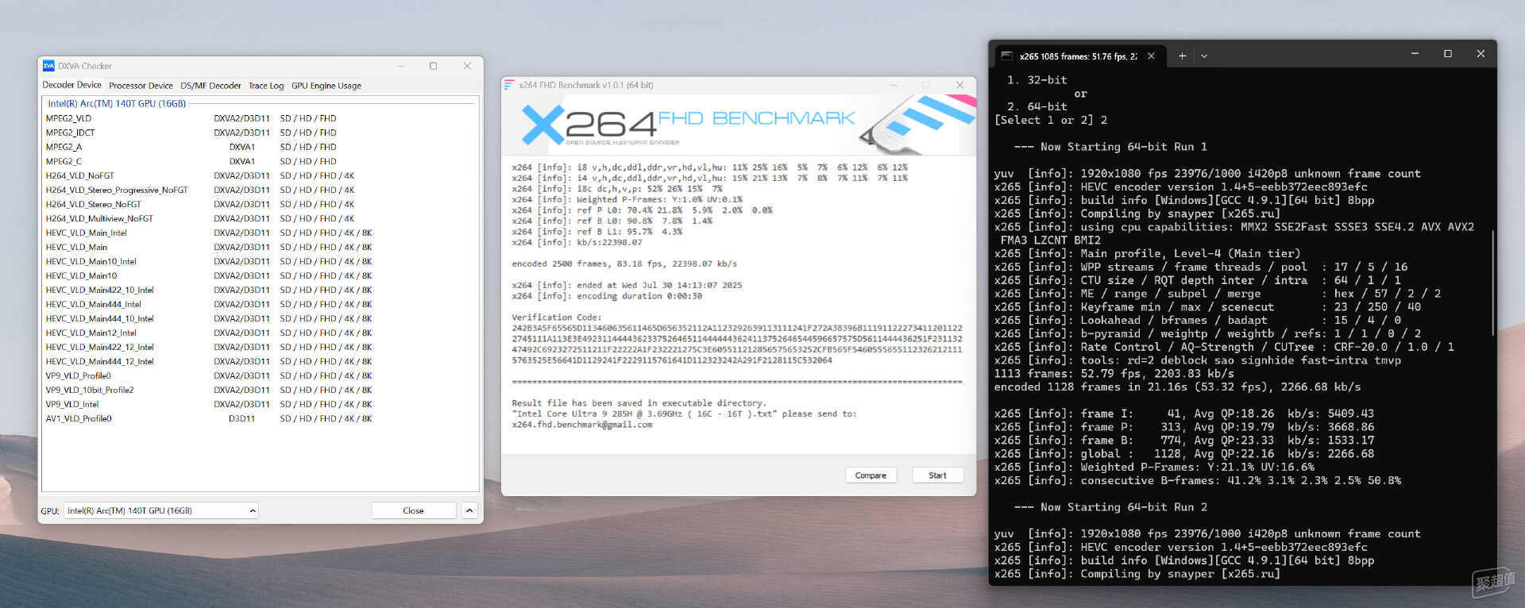Open the terminal tab dropdown chevron

1204,56
